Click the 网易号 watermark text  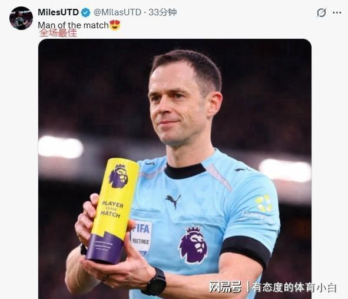tap(225, 287)
